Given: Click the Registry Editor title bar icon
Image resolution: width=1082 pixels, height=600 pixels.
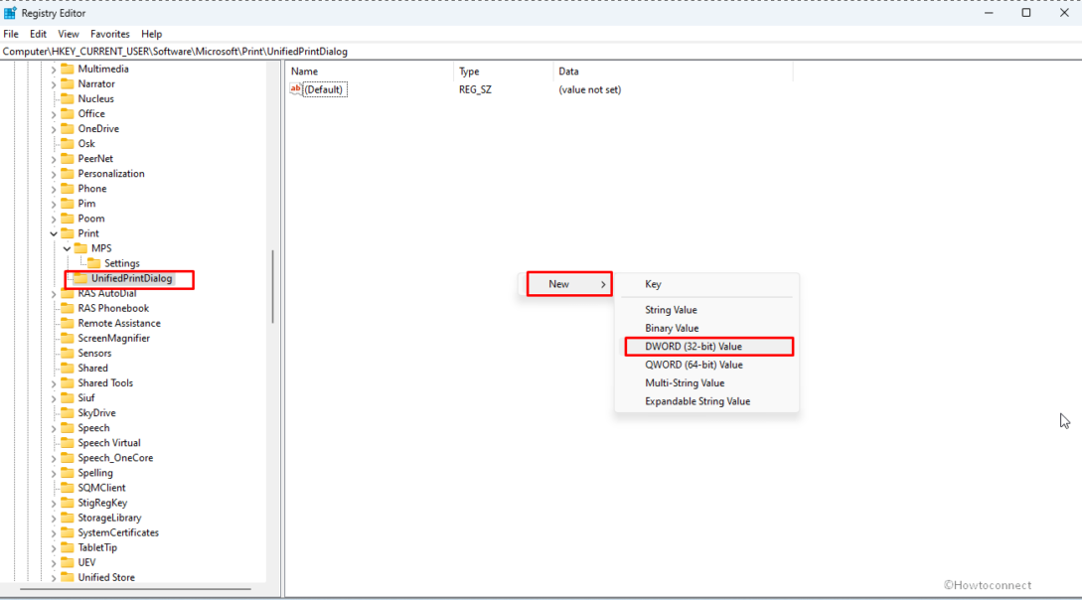Looking at the screenshot, I should click(10, 13).
